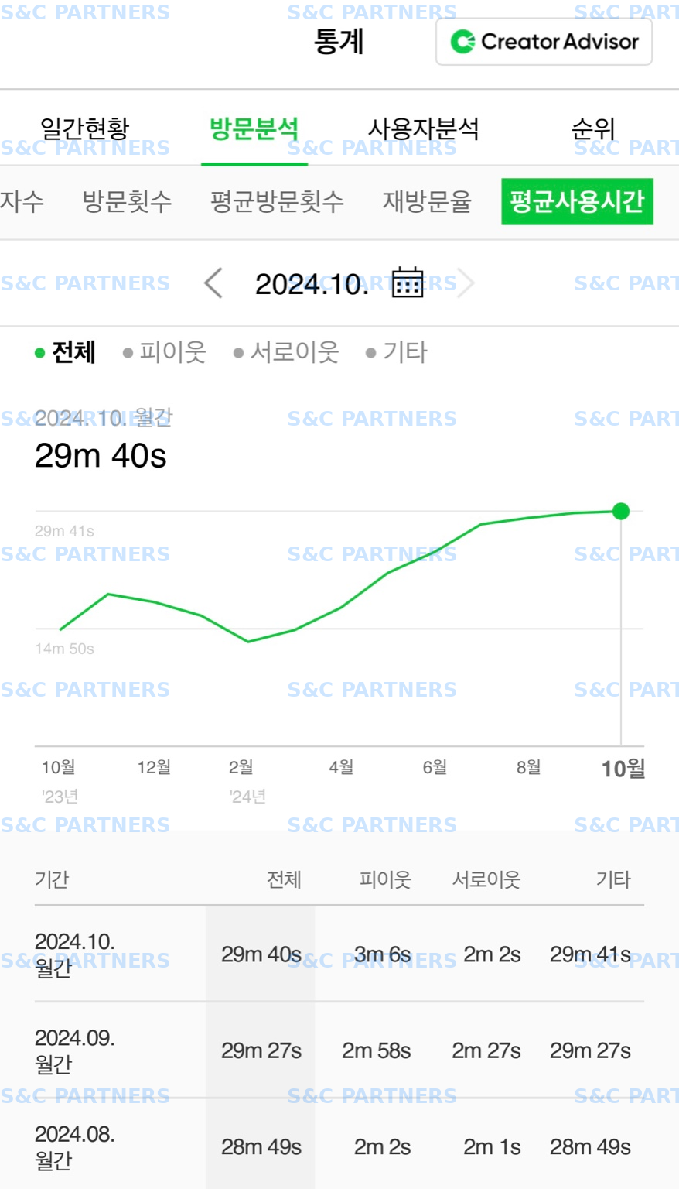
Task: Switch to the 일간현황 tab
Action: [x=84, y=128]
